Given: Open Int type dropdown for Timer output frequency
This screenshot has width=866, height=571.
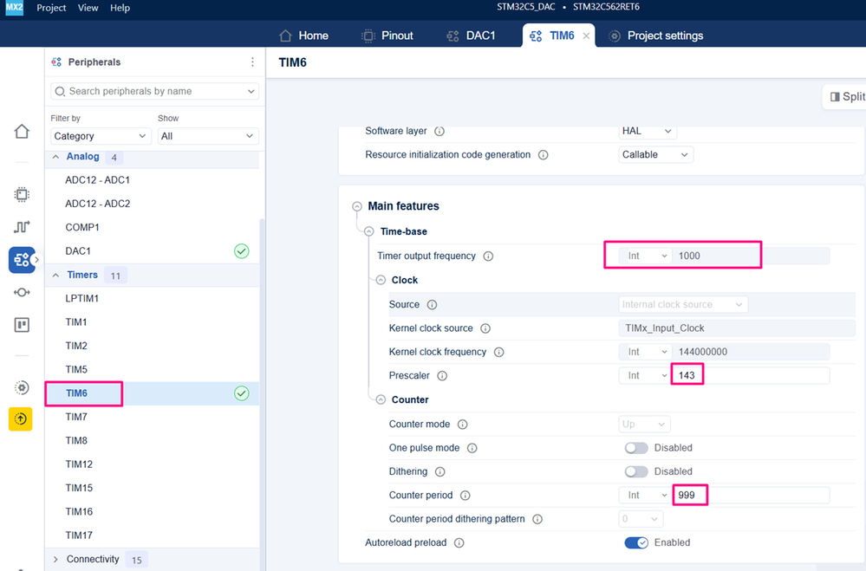Looking at the screenshot, I should (x=645, y=256).
